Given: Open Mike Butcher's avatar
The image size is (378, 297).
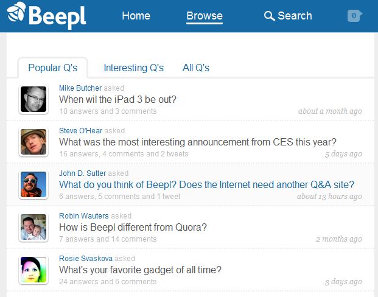Looking at the screenshot, I should click(33, 99).
